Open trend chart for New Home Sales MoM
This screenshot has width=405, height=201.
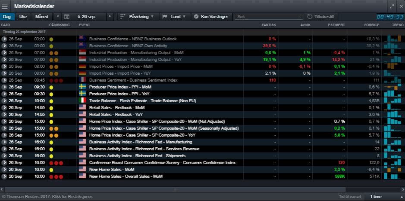(392, 169)
